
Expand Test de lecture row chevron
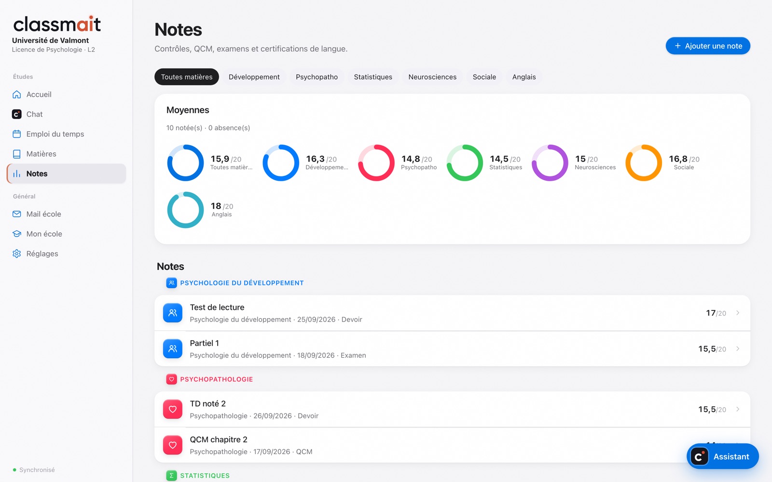tap(738, 313)
